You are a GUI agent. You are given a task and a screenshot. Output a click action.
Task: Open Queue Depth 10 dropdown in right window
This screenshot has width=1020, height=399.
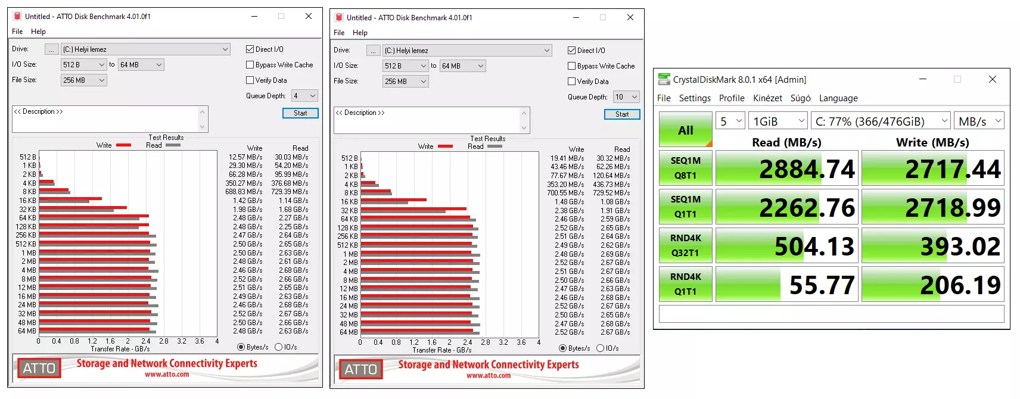coord(626,97)
